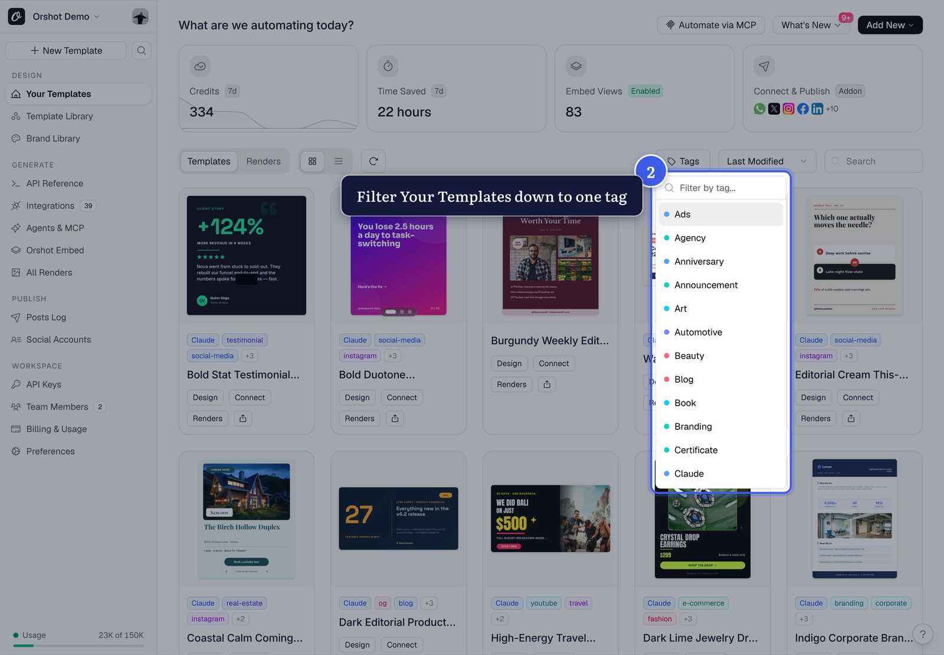The width and height of the screenshot is (944, 655).
Task: Click the templates Search field
Action: click(x=873, y=162)
